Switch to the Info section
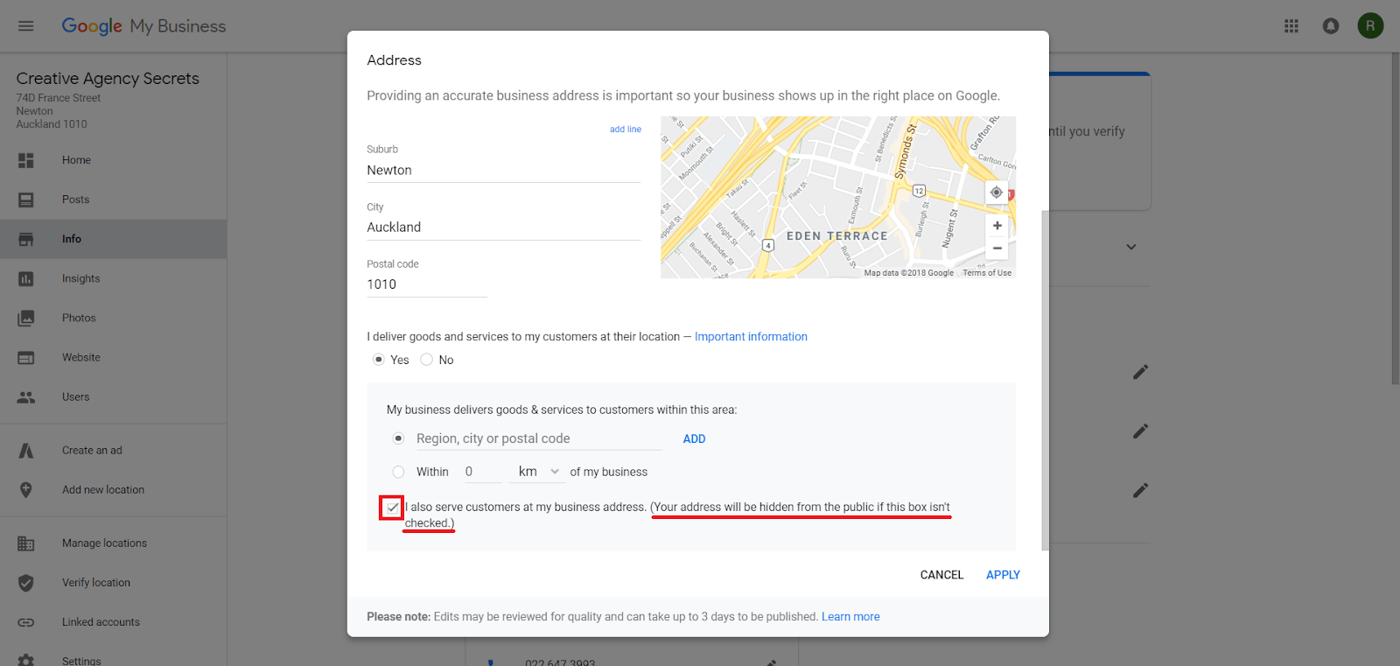Image resolution: width=1400 pixels, height=666 pixels. pyautogui.click(x=26, y=238)
